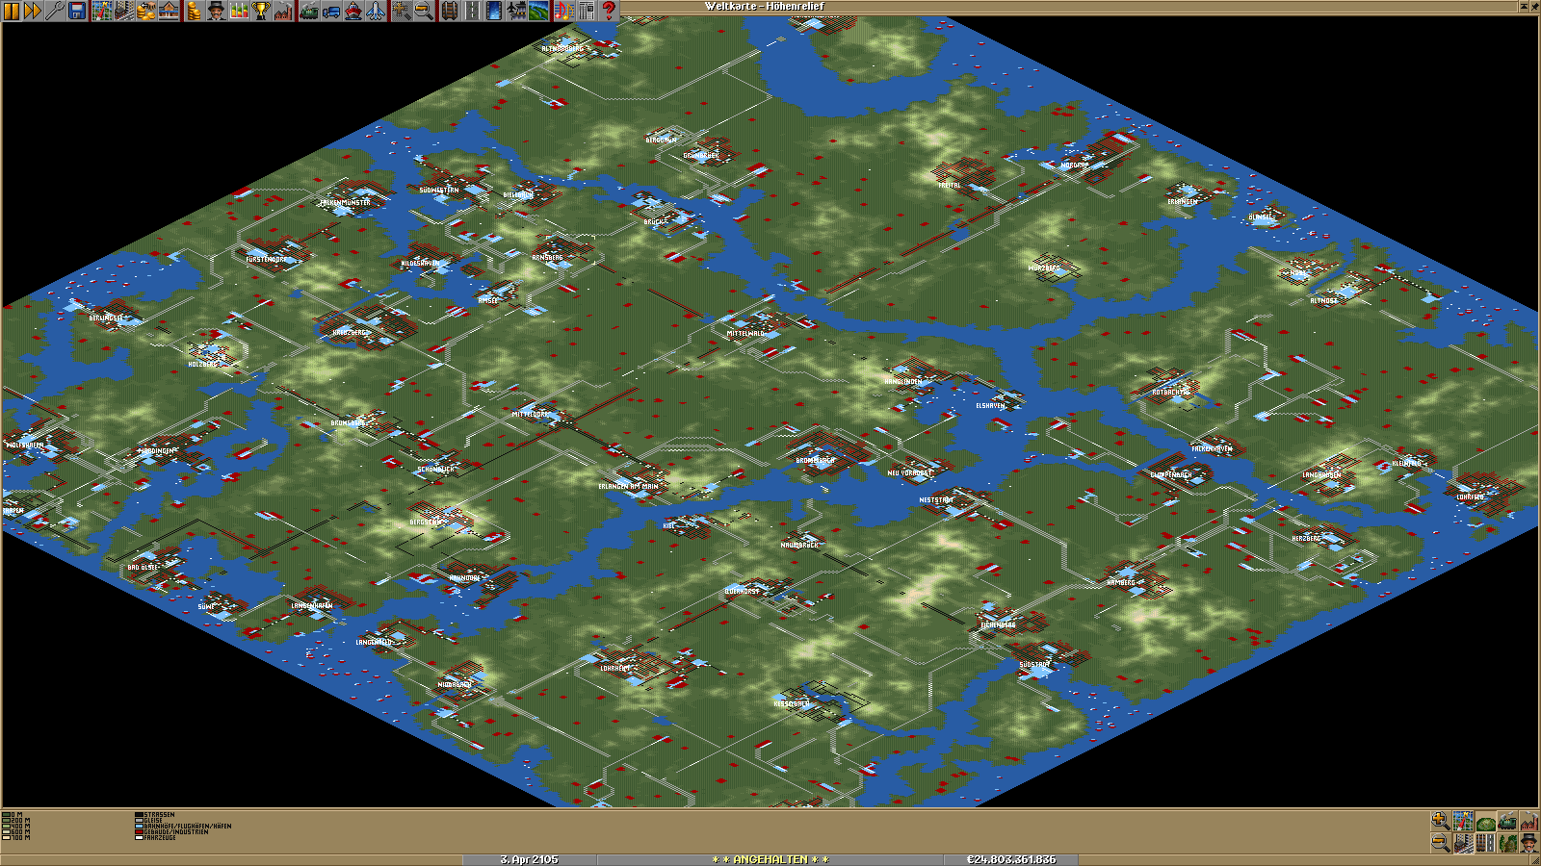Open game options via wrench icon
1541x866 pixels.
click(x=55, y=11)
